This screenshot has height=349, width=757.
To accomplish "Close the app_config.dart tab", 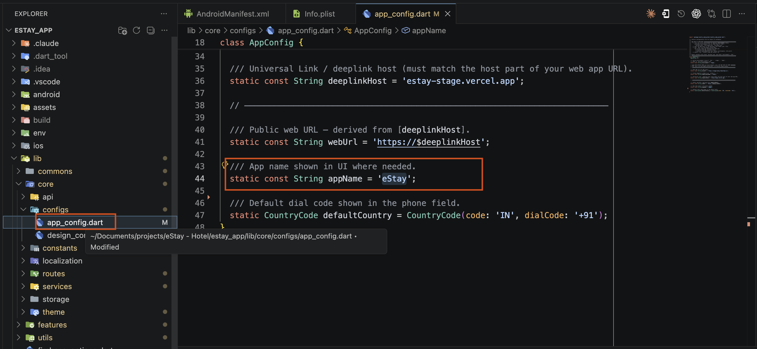I will pos(448,14).
